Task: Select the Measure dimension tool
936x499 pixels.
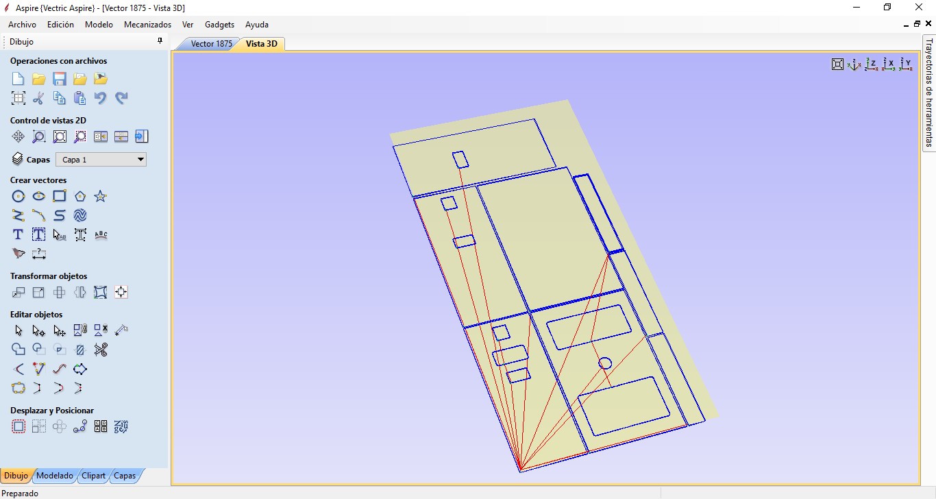Action: click(39, 254)
